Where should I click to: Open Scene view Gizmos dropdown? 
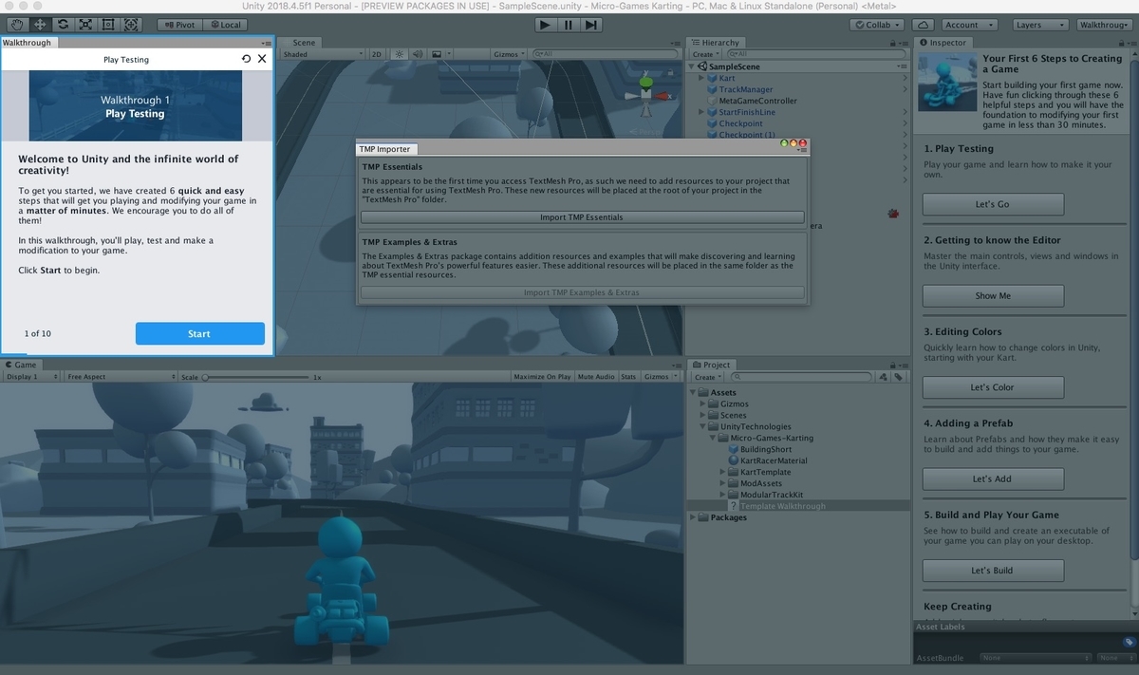[x=509, y=54]
